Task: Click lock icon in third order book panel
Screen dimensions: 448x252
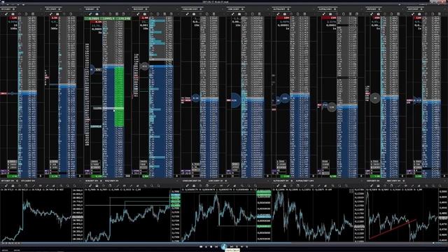Action: click(x=97, y=14)
